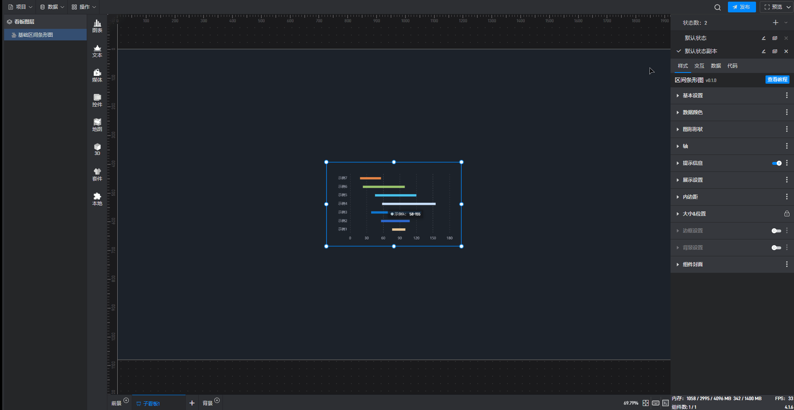Open the 项目 dropdown menu
This screenshot has width=794, height=410.
(20, 7)
